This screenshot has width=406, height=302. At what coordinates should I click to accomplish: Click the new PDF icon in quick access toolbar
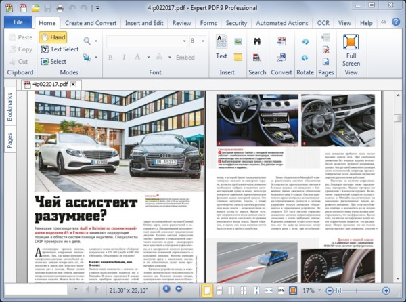pyautogui.click(x=23, y=8)
